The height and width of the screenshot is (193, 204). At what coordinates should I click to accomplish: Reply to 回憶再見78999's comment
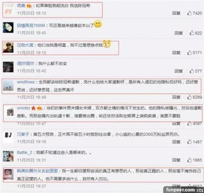click(178, 33)
